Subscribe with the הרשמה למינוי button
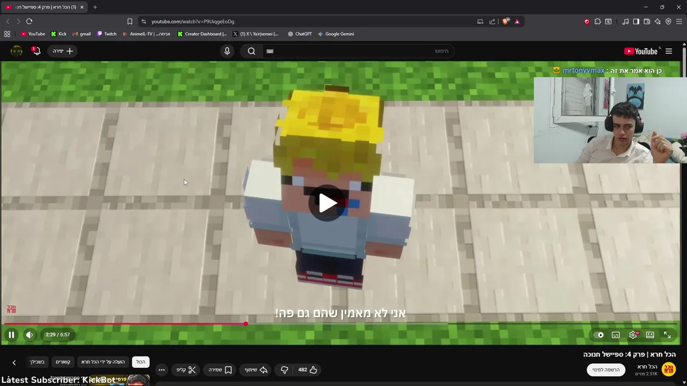 pos(606,369)
